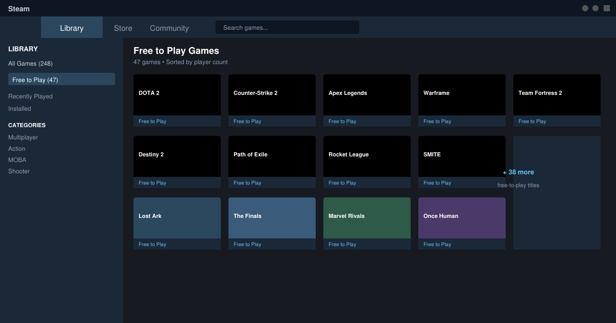Switch to the Library tab

[72, 28]
